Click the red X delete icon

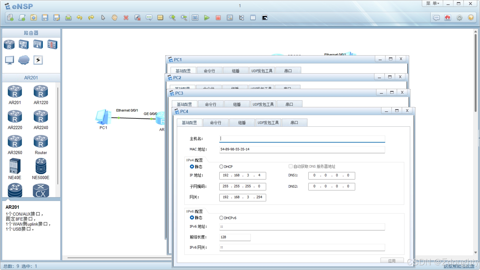click(126, 17)
